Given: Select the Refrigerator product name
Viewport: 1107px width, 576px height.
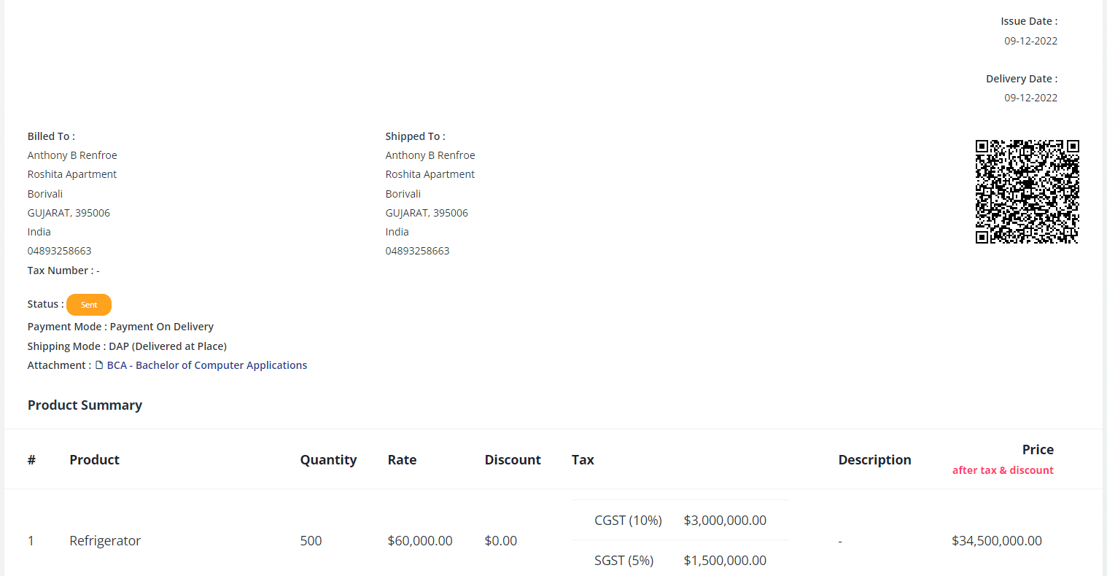Looking at the screenshot, I should (x=105, y=541).
